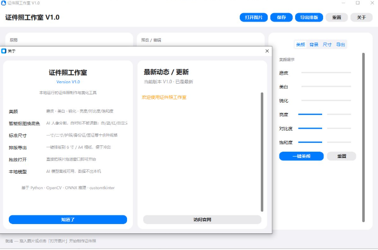The image size is (378, 250).
Task: Click the right settings panel scrollbar
Action: (363, 137)
